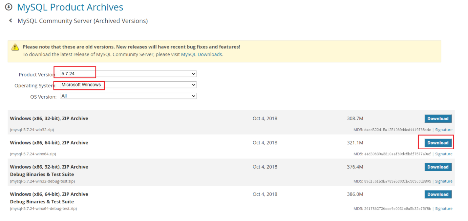
Task: Open the Product Version dropdown showing 5.7.24
Action: pyautogui.click(x=128, y=74)
